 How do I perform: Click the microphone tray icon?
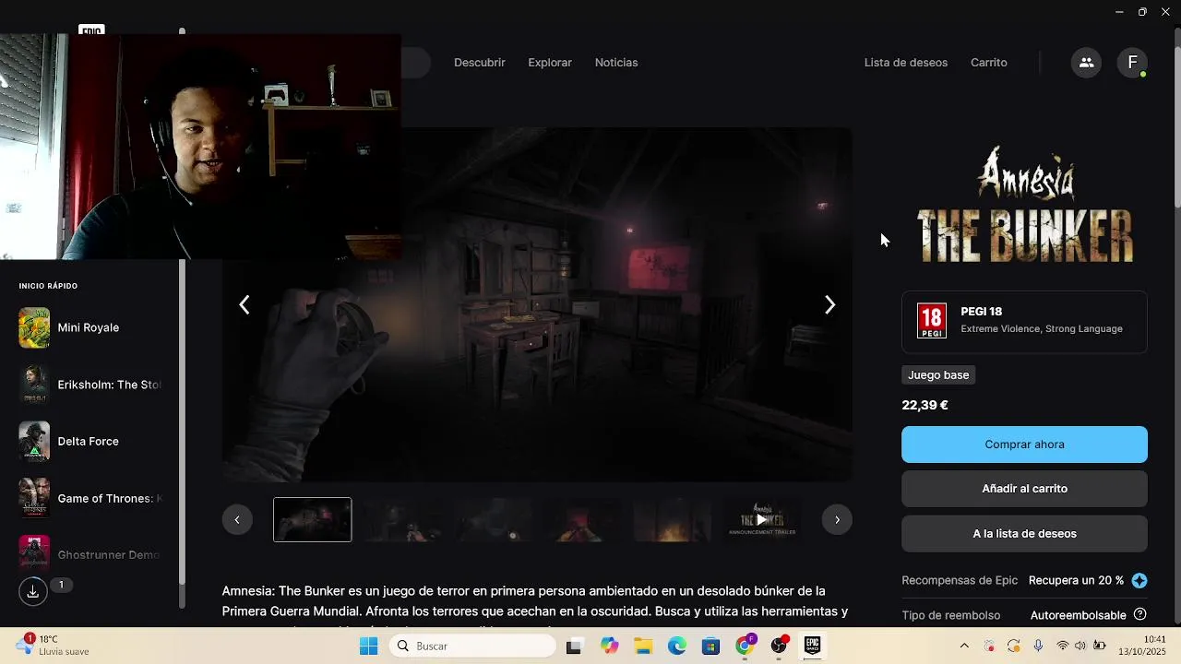click(x=1038, y=646)
